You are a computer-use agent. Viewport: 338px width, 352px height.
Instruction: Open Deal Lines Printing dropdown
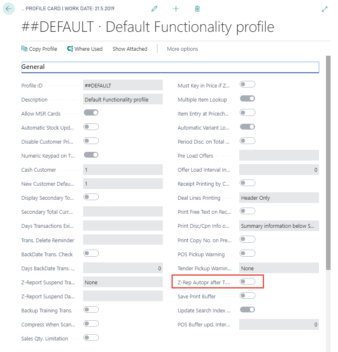[279, 198]
